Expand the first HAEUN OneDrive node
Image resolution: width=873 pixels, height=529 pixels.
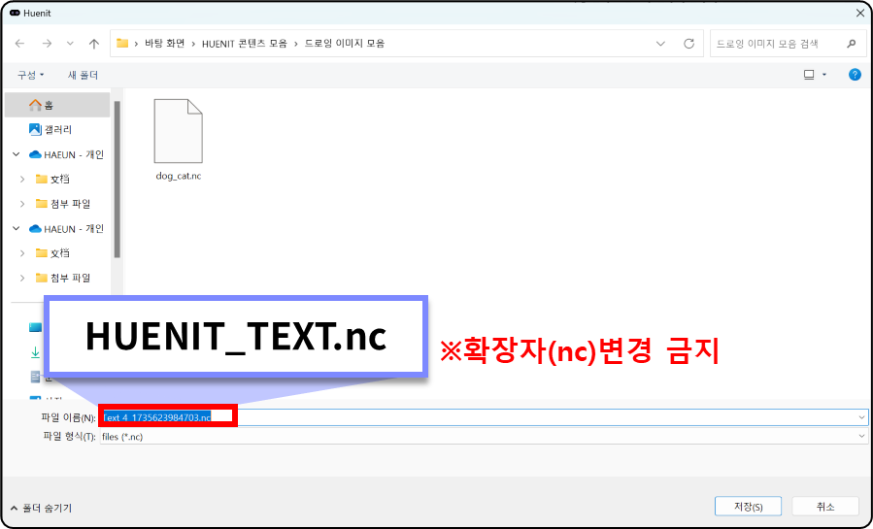(16, 154)
